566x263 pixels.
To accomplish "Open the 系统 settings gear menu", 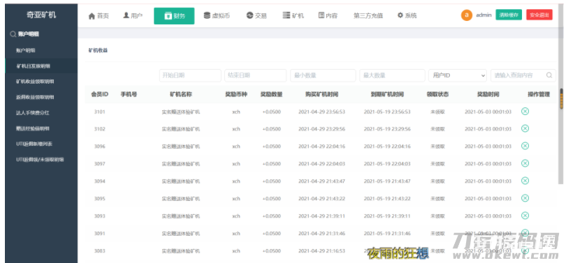I will 407,15.
